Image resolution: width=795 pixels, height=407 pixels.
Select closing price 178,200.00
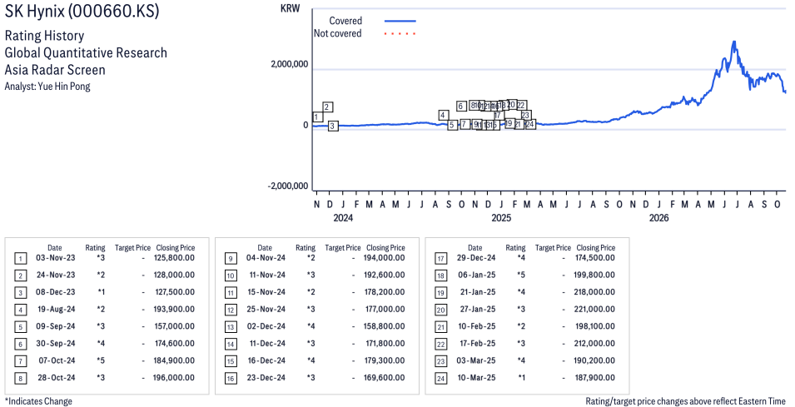385,292
